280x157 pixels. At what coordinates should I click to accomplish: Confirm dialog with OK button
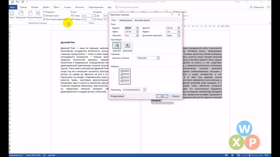pyautogui.click(x=162, y=96)
